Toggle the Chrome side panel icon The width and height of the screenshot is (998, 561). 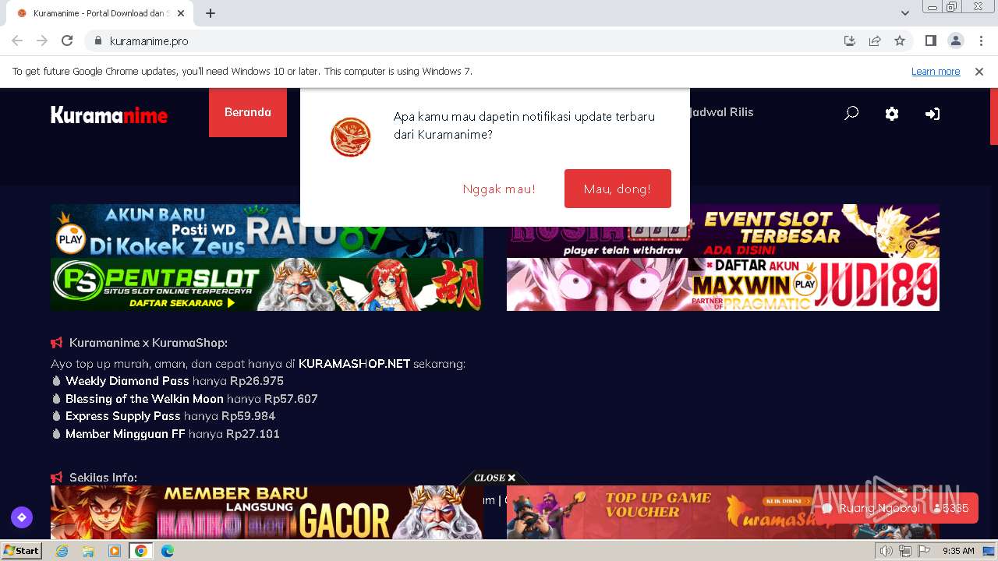click(x=930, y=41)
